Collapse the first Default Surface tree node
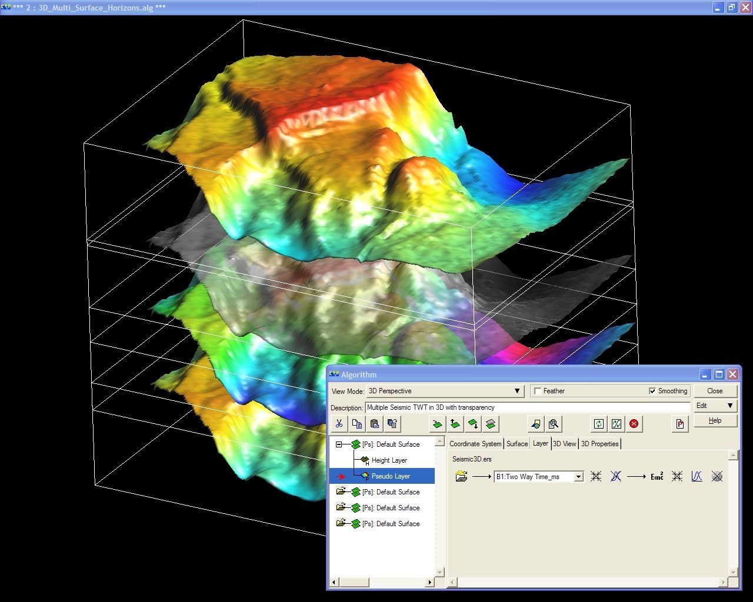This screenshot has height=602, width=753. 339,444
